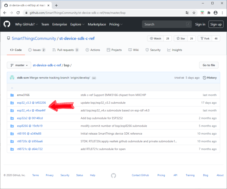Switch to the Pull requests tab
Screen dimensions: 227x189
tap(65, 50)
